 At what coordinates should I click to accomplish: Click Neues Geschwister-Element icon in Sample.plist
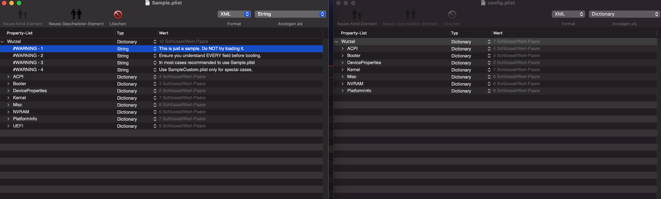(76, 14)
